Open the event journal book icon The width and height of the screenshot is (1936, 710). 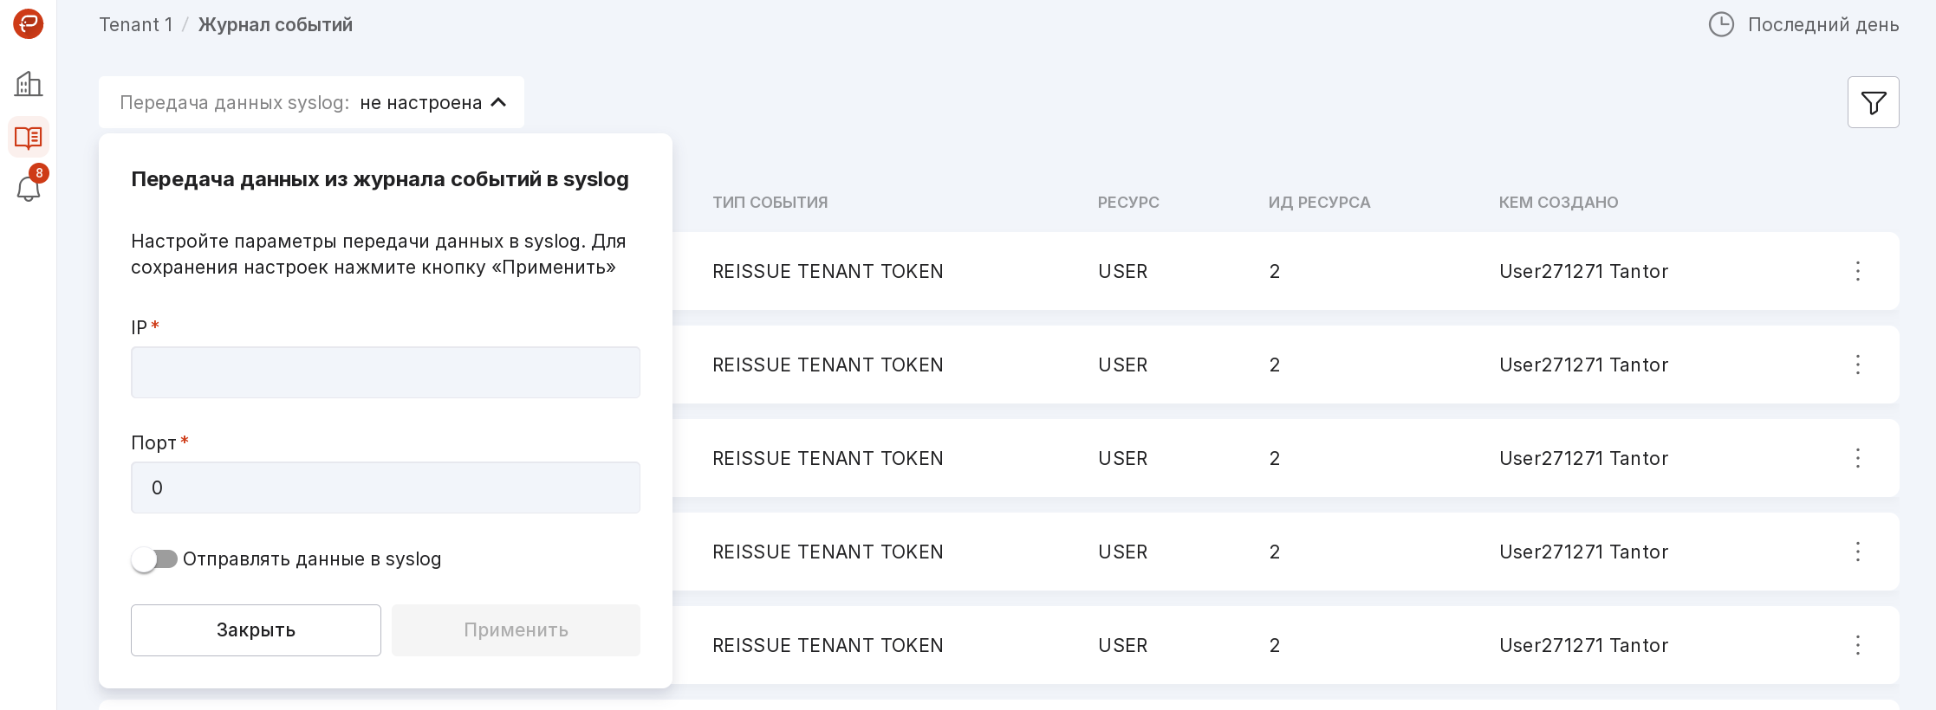[x=28, y=138]
